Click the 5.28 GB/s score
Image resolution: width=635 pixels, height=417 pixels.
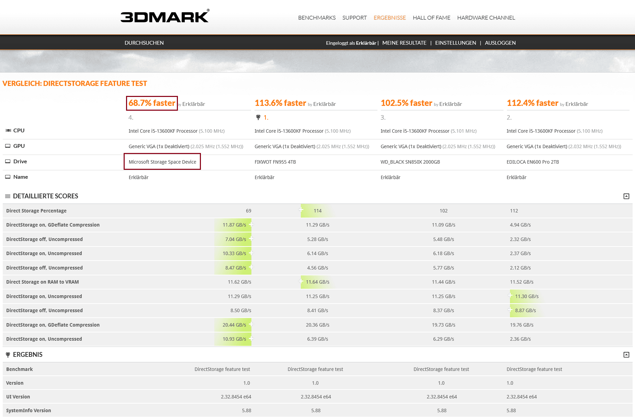coord(318,239)
